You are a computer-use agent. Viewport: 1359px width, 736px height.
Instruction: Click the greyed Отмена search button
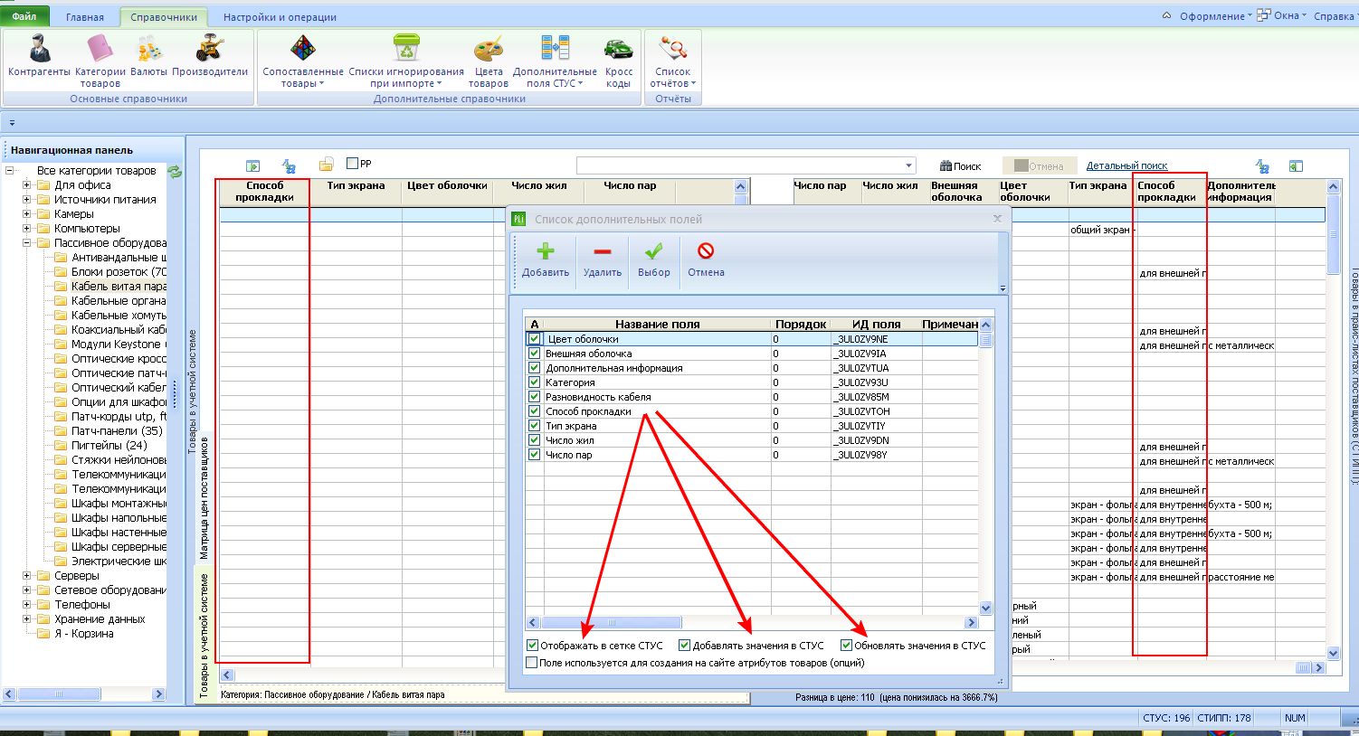click(x=1039, y=166)
